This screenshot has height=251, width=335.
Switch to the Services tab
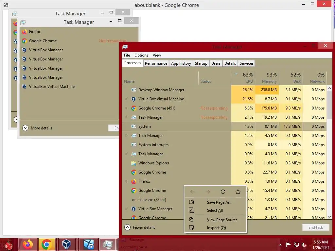(x=247, y=63)
